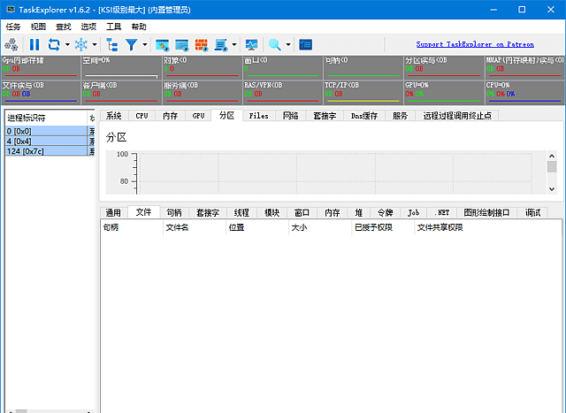The width and height of the screenshot is (566, 413).
Task: Select process row 0 [0x0]
Action: point(50,131)
